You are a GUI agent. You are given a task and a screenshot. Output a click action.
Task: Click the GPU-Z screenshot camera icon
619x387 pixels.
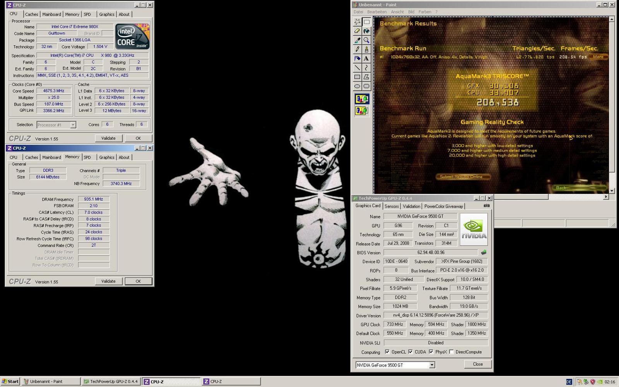click(486, 206)
